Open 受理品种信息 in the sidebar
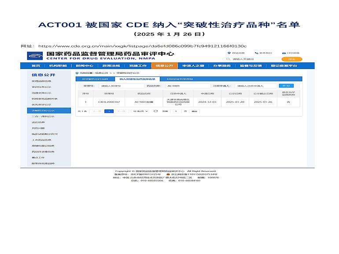Screen dimensions: 339x254 41,81
